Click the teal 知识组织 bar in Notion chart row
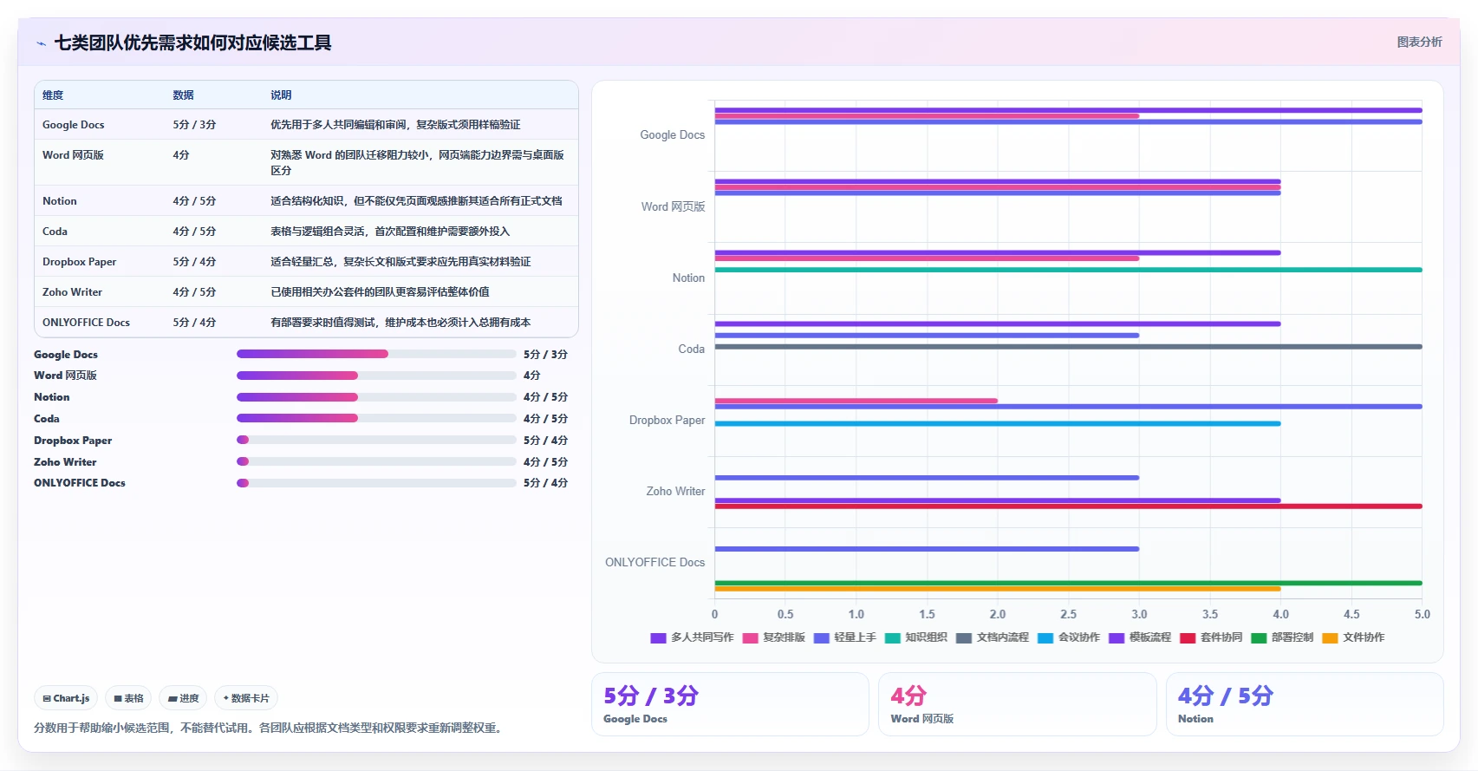Viewport: 1478px width, 771px height. [1068, 270]
